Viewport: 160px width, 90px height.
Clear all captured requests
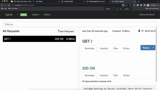pos(66,31)
